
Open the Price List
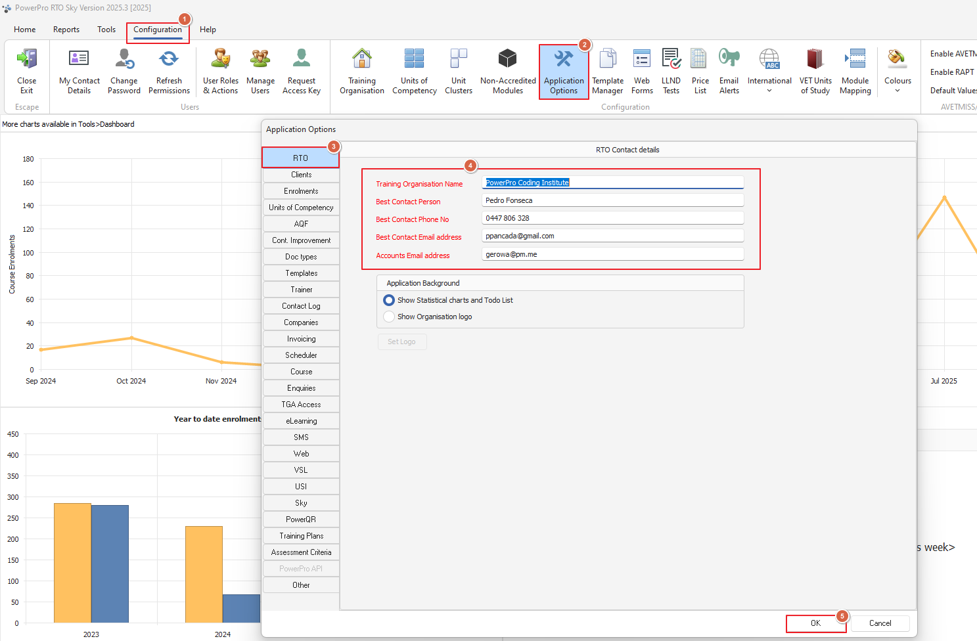700,72
